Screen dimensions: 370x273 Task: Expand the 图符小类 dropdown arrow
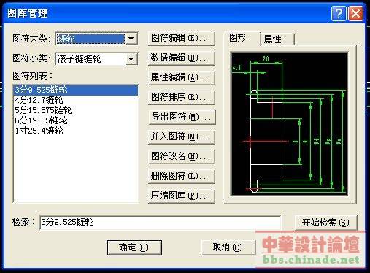pos(131,59)
